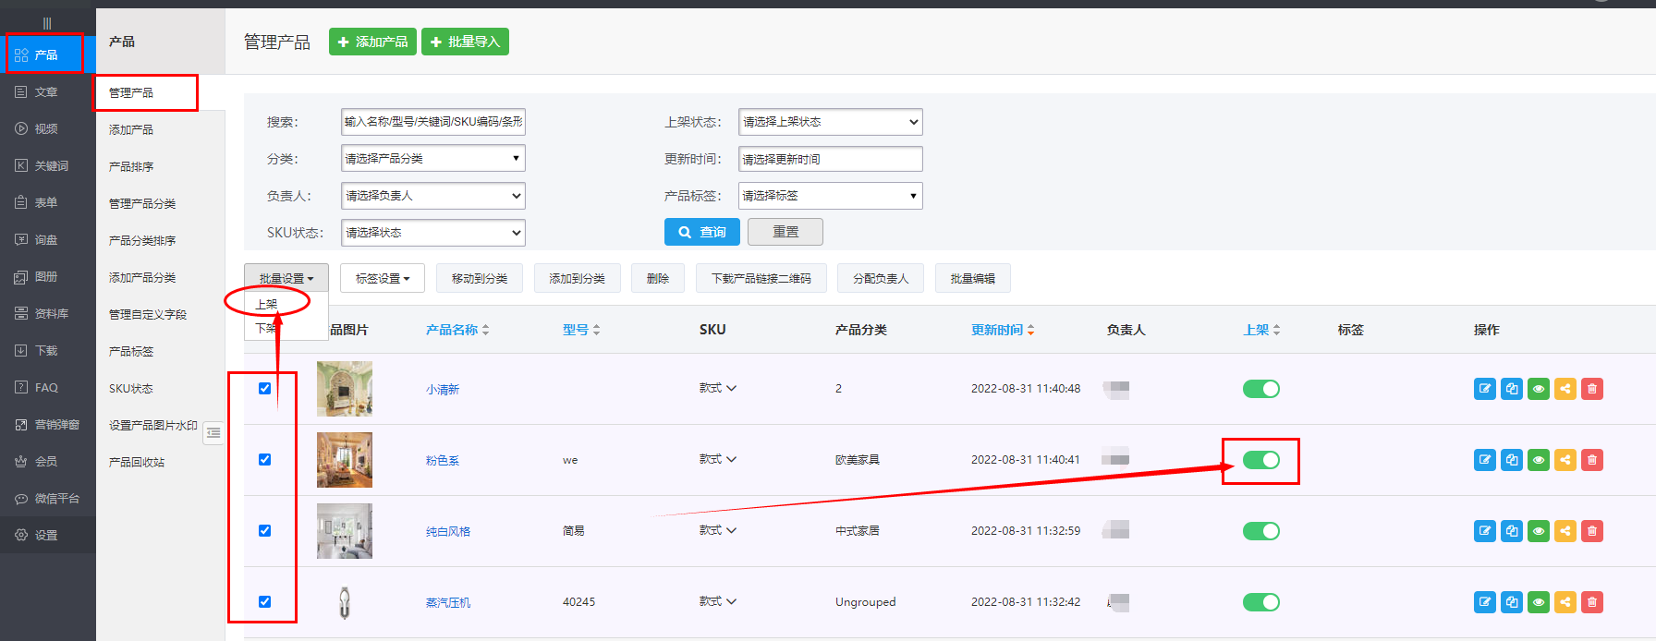Open the 小清新 product name link

443,390
